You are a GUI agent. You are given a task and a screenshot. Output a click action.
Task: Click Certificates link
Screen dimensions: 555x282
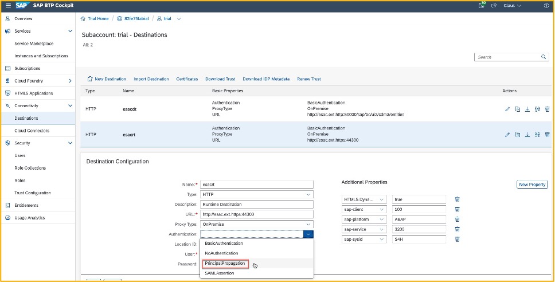(x=187, y=79)
